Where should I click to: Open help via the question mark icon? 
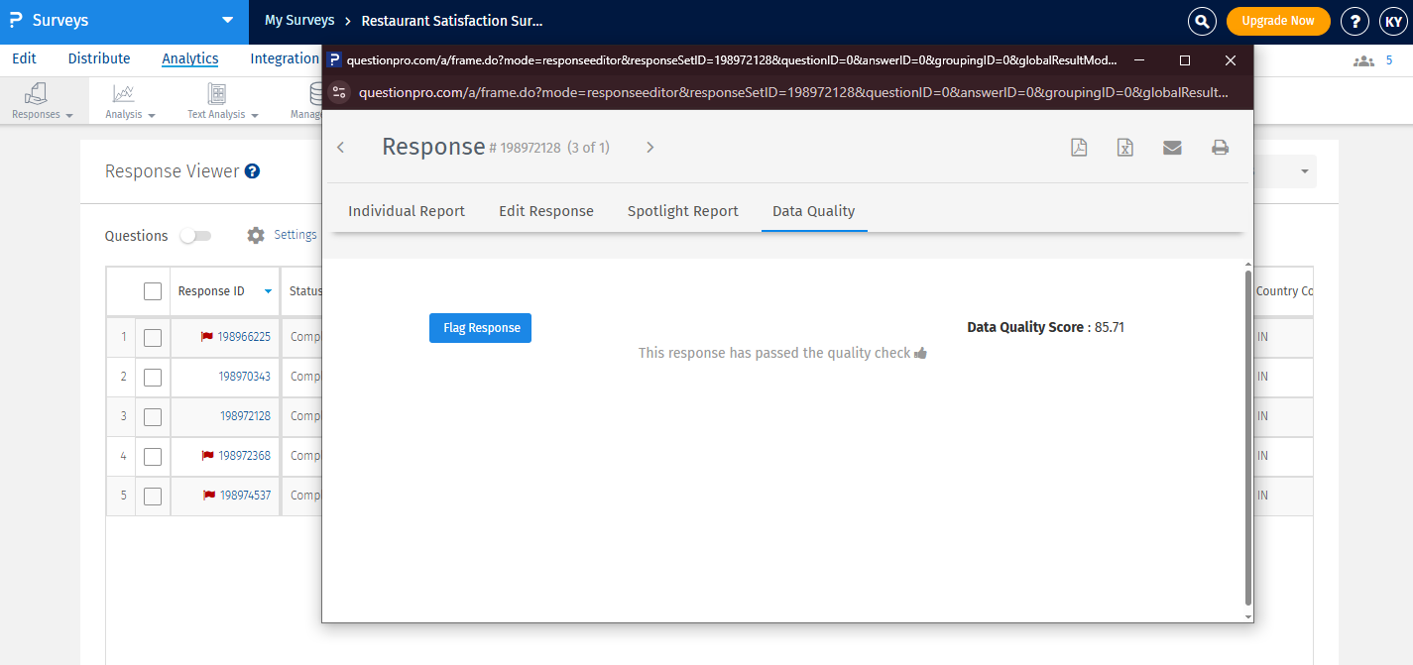click(x=1354, y=20)
